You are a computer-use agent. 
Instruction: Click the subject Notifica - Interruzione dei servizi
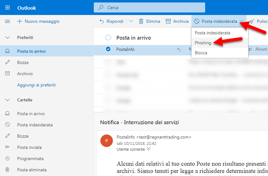140,122
